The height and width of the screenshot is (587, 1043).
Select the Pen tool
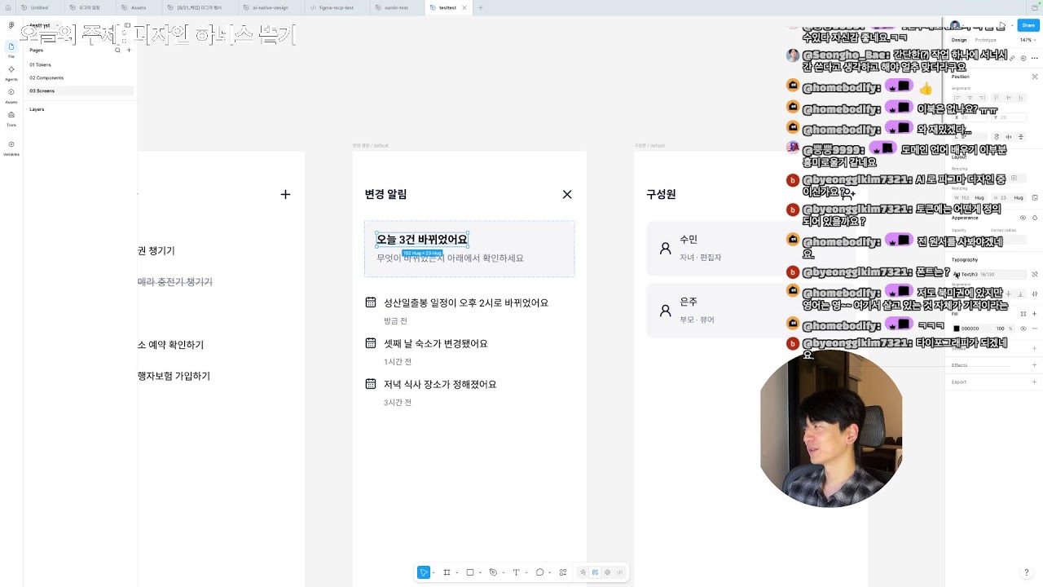click(x=493, y=572)
